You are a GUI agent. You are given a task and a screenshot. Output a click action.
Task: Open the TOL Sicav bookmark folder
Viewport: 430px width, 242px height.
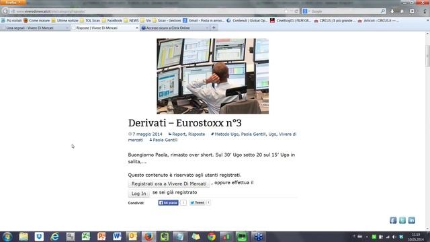click(x=90, y=21)
